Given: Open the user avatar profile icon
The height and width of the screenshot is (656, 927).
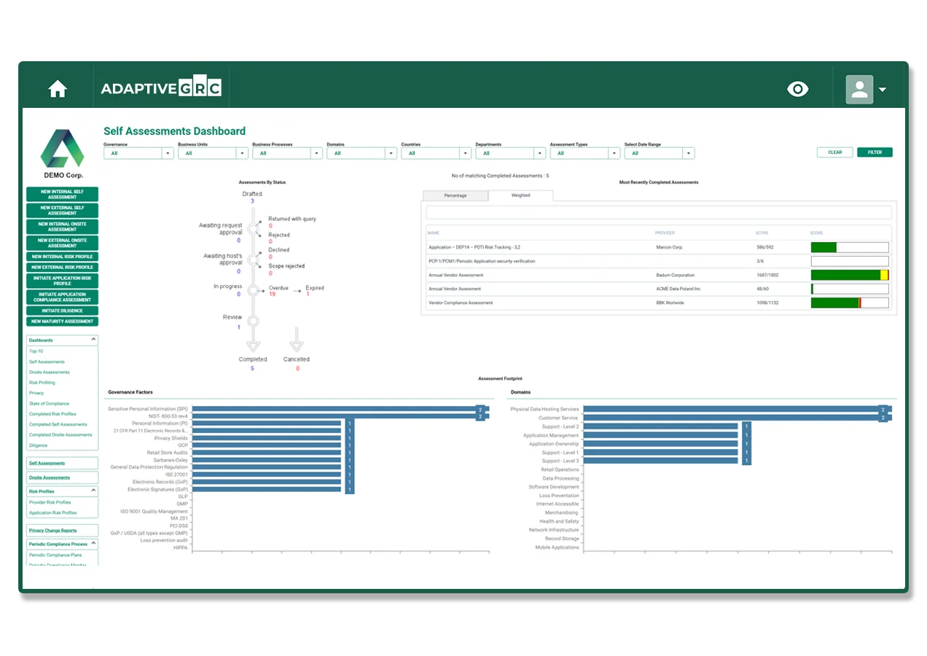Looking at the screenshot, I should coord(859,89).
